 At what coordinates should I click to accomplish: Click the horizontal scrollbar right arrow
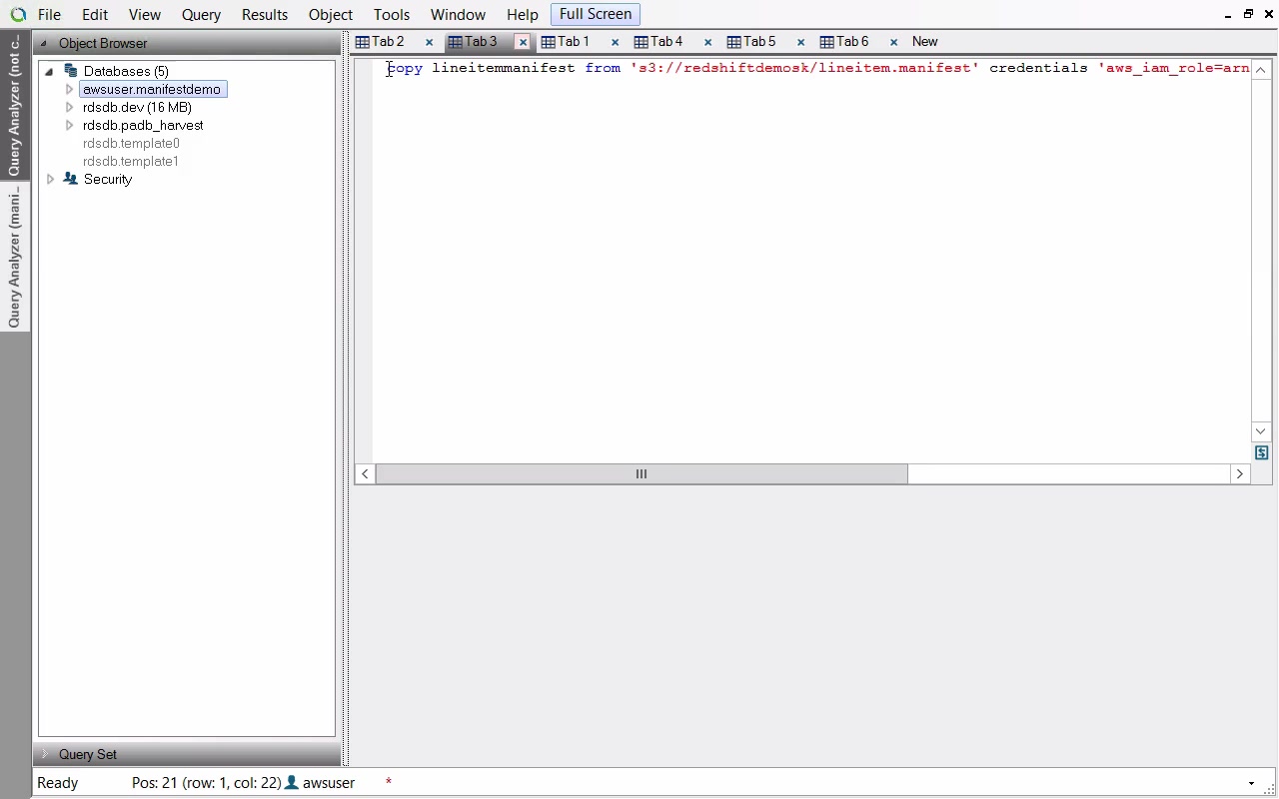coord(1240,474)
